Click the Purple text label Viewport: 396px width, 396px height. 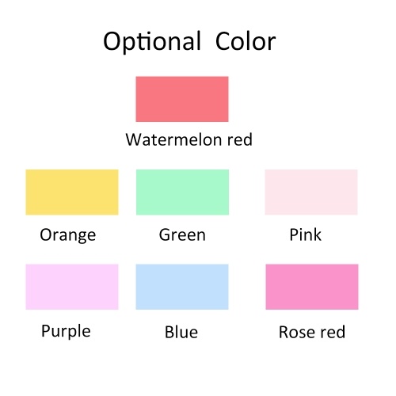66,331
